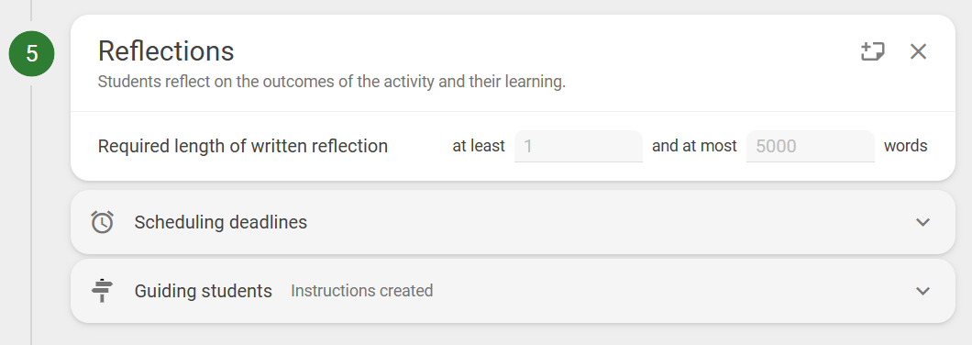The image size is (972, 345).
Task: Click empty space in the Guiding students row
Action: point(669,291)
